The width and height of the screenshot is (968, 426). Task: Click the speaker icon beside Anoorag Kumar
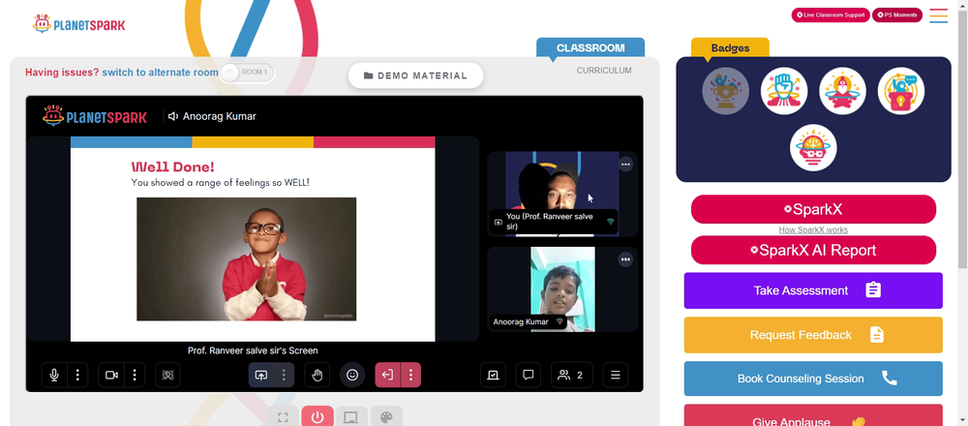point(173,116)
